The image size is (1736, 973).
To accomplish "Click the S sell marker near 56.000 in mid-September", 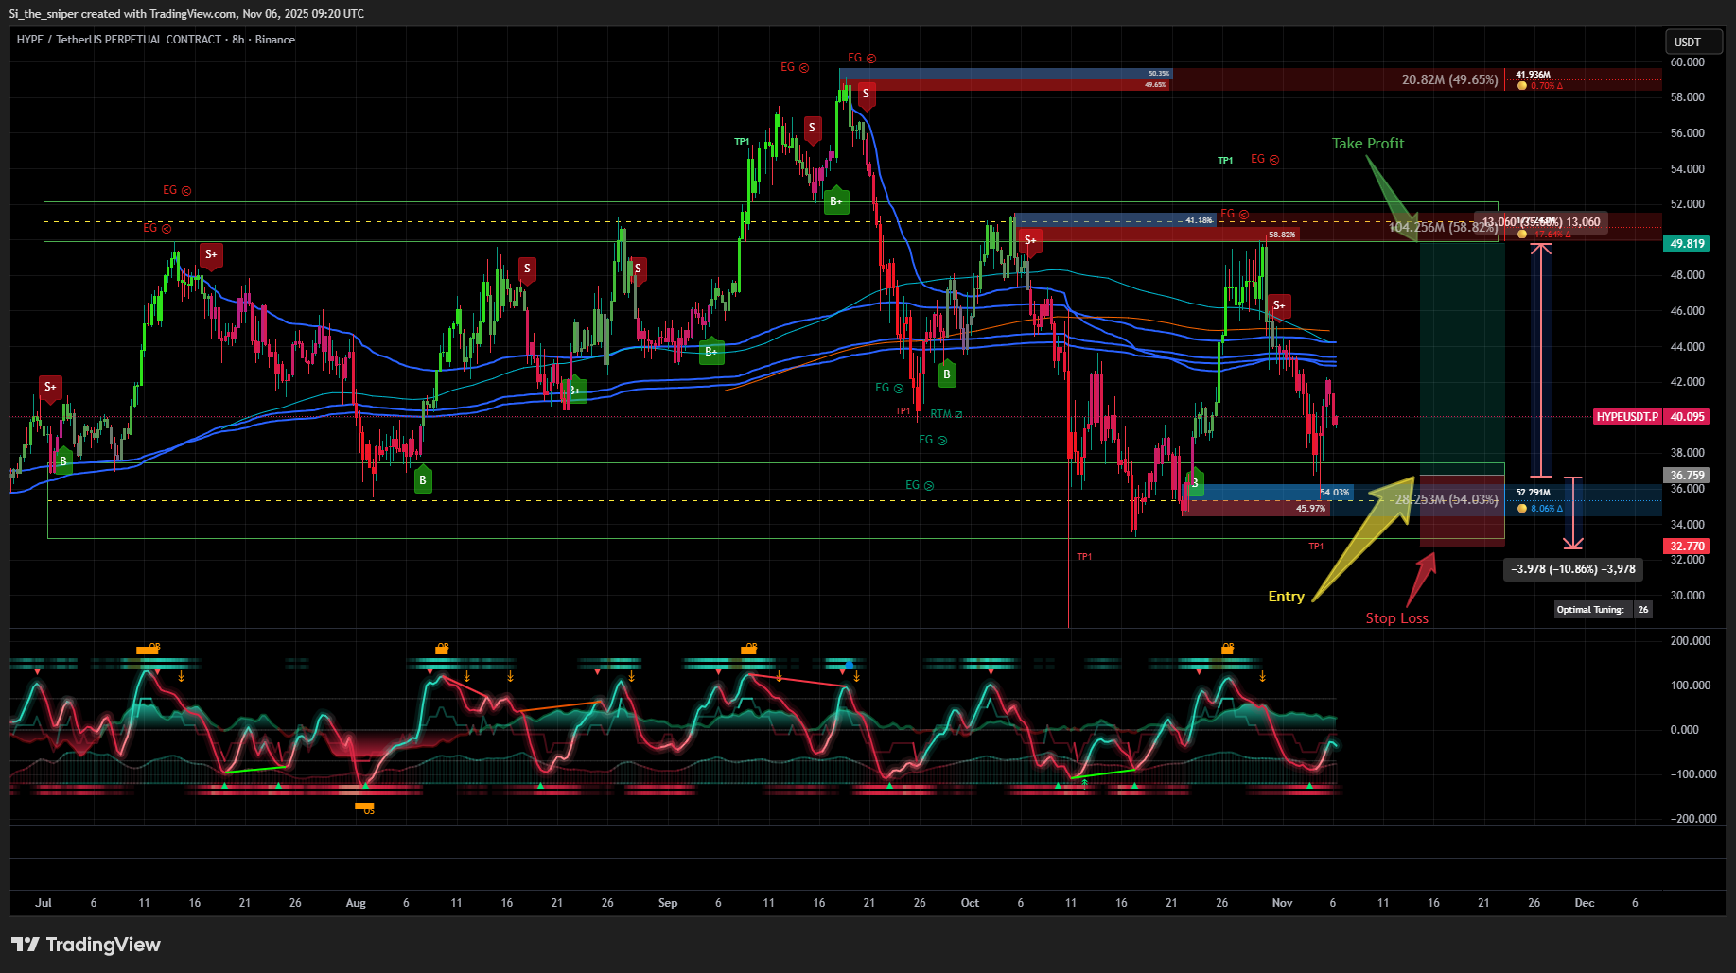I will (x=812, y=129).
